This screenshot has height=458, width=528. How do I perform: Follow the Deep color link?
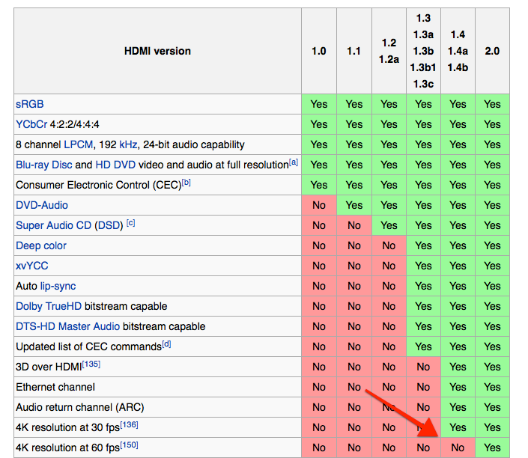point(41,245)
